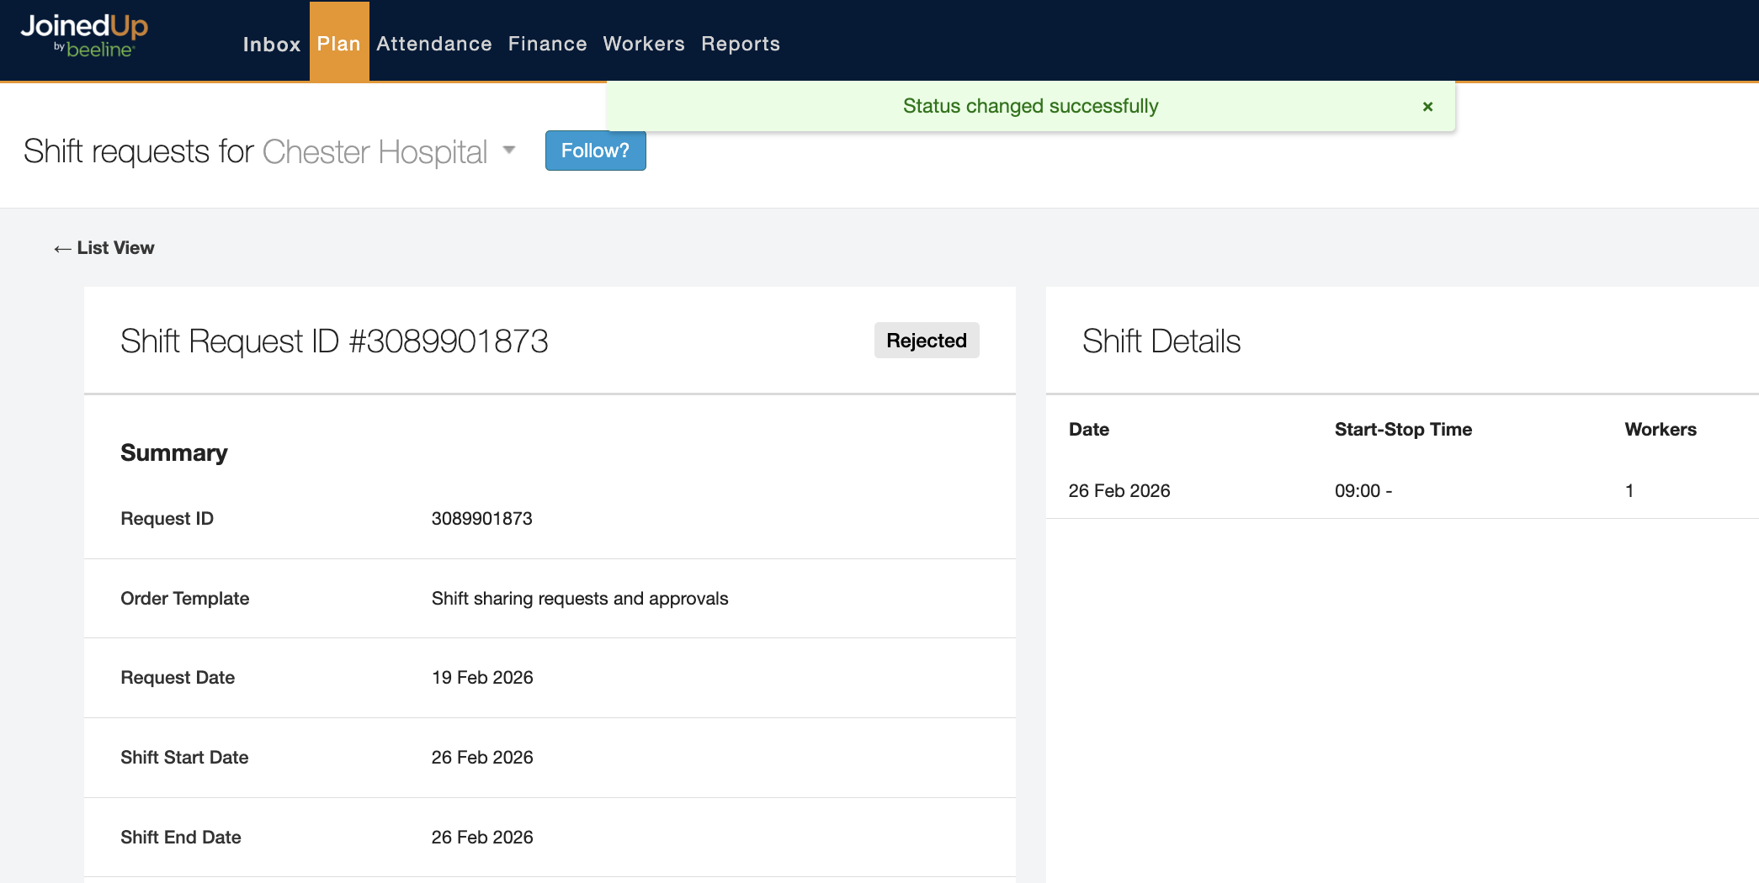Select the Shift Start Date row
The height and width of the screenshot is (883, 1759).
pyautogui.click(x=184, y=757)
